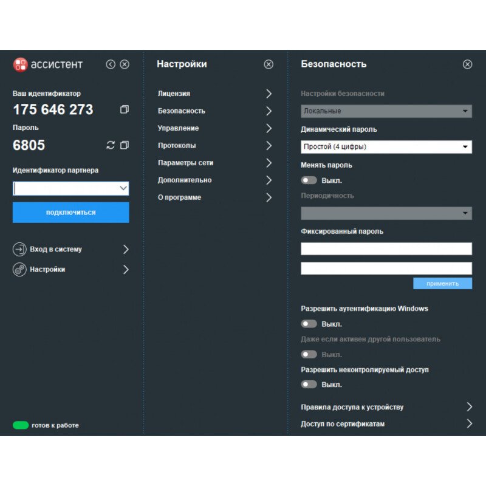
Task: Expand Правила доступа к устройству
Action: pyautogui.click(x=469, y=407)
